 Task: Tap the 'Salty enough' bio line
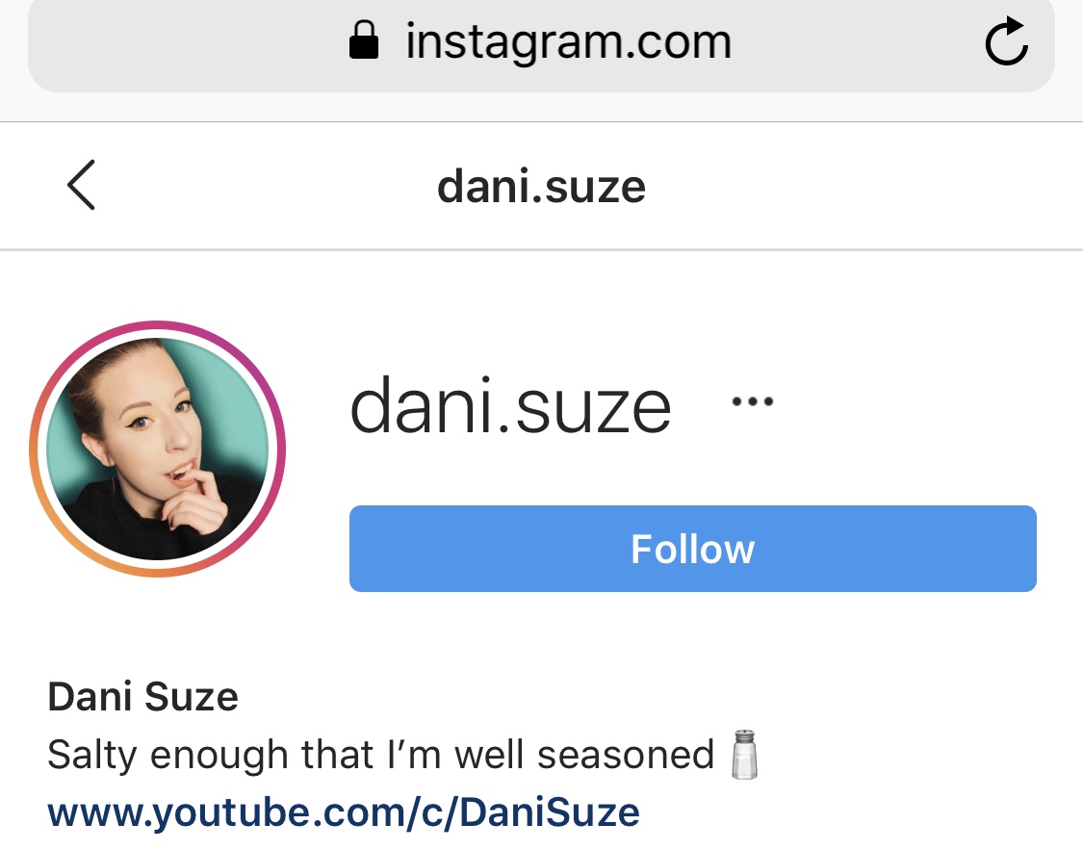(x=380, y=754)
